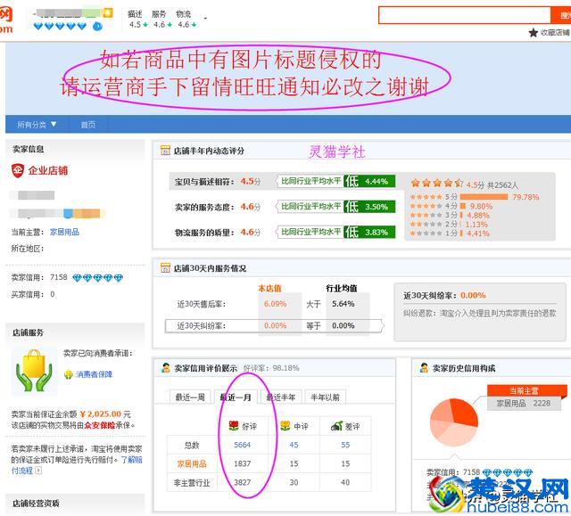Open the 所有分类 dropdown

click(x=37, y=125)
